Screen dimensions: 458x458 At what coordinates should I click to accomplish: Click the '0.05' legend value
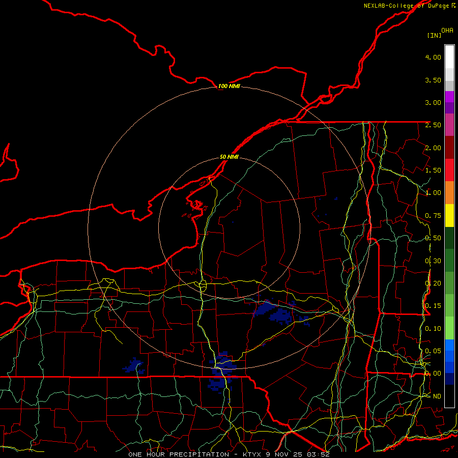point(433,351)
